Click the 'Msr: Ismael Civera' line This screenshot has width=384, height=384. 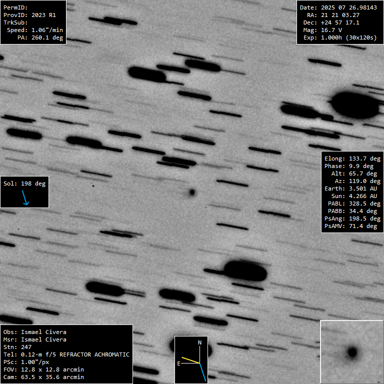[x=35, y=339]
